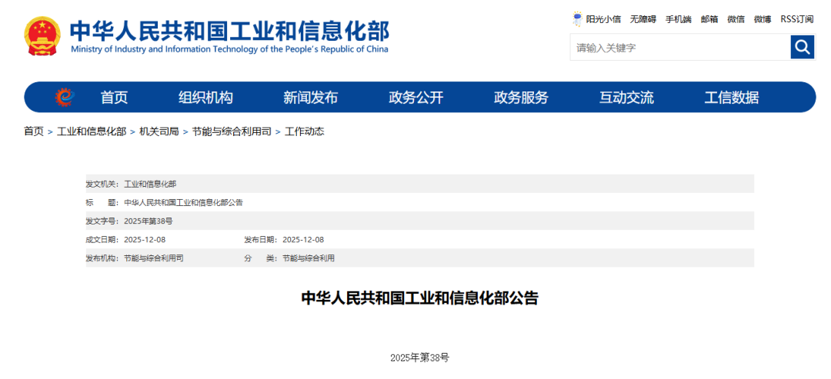Open the 微信 link in header
831x379 pixels.
[736, 19]
